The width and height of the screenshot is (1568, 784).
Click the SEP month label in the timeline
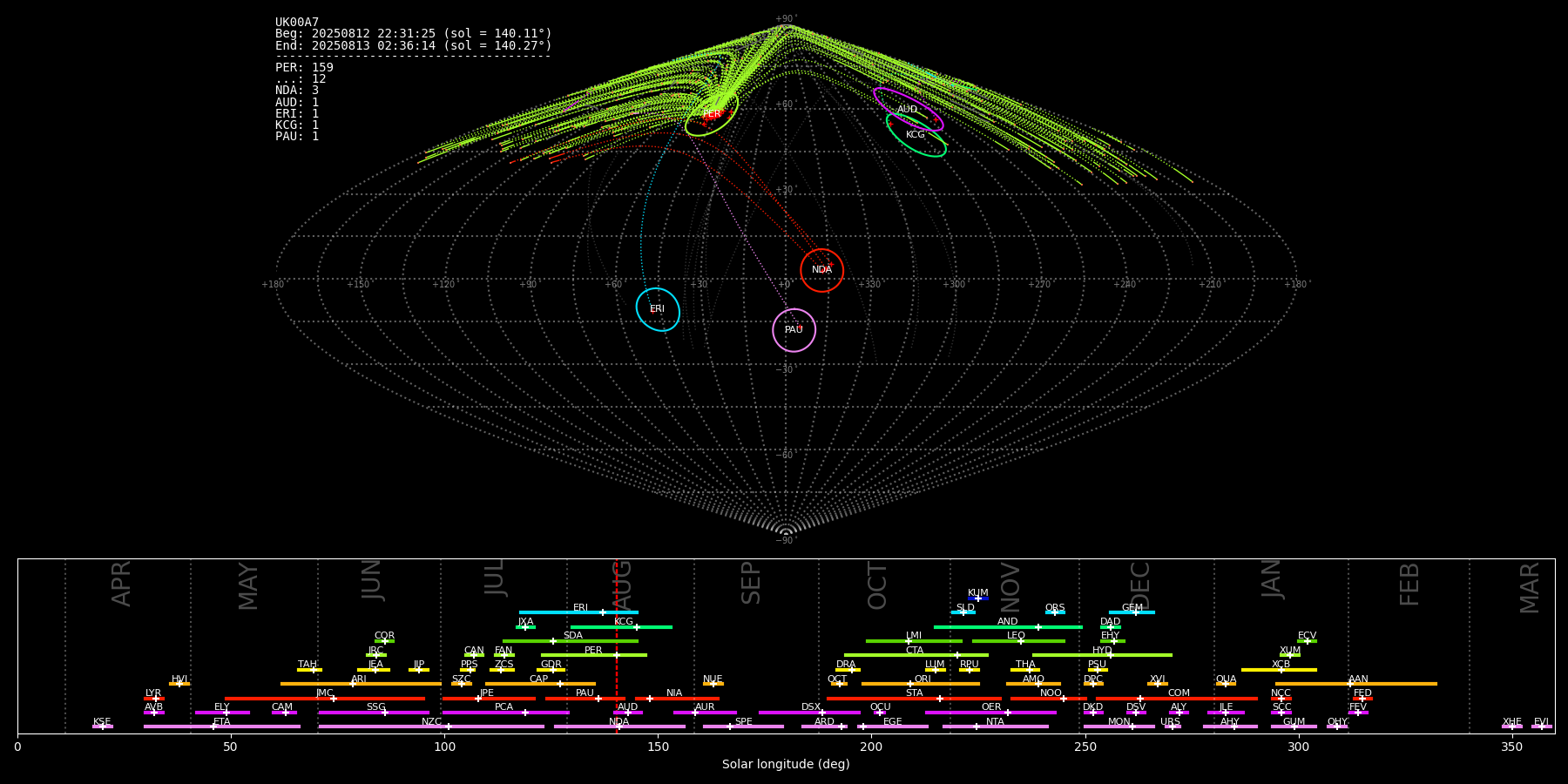point(751,583)
